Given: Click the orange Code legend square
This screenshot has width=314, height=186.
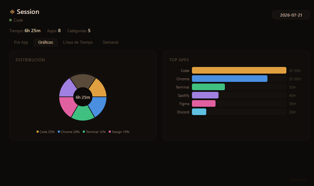Looking at the screenshot, I should pos(38,132).
